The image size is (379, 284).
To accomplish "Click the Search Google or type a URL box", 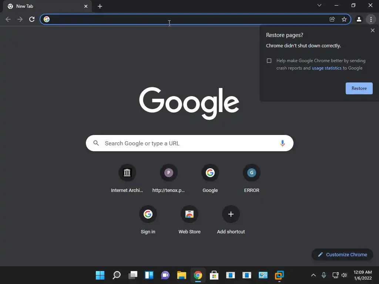I will click(190, 143).
